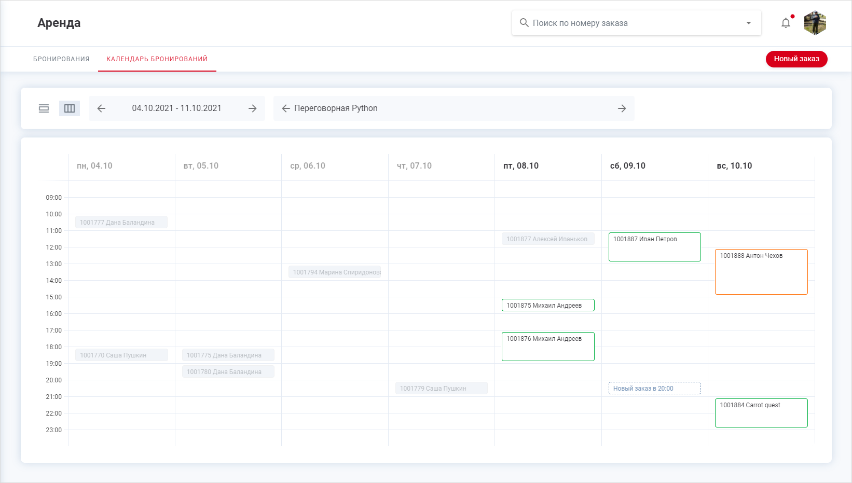
Task: Focus the order number search field
Action: [x=633, y=23]
